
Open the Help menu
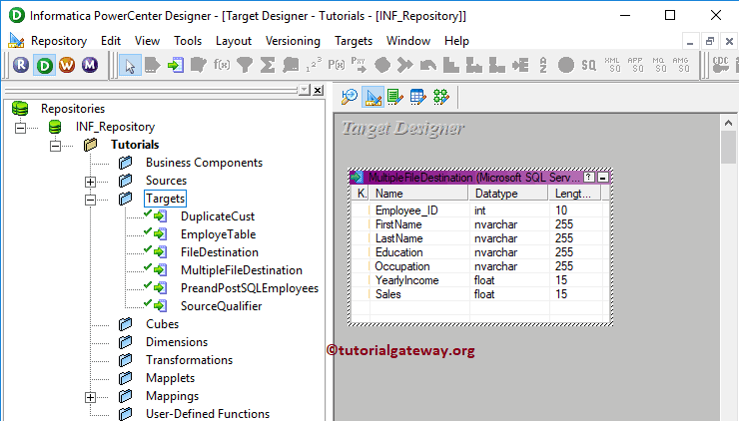coord(456,41)
